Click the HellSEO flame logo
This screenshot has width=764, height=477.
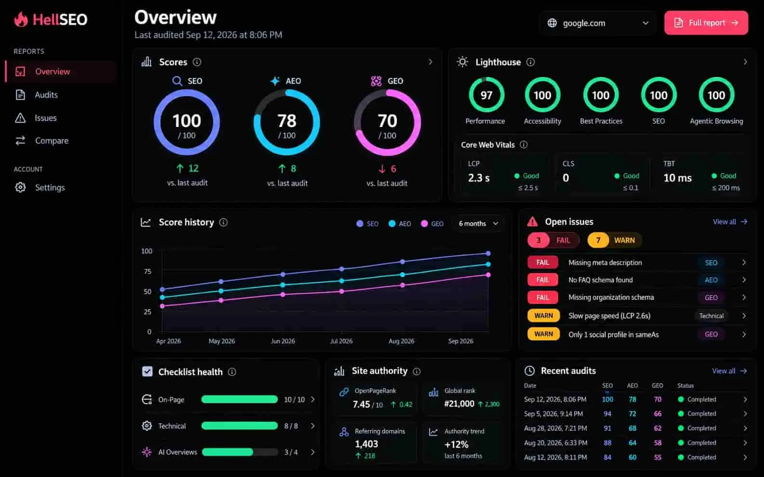pyautogui.click(x=21, y=19)
